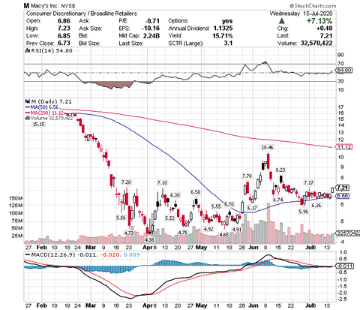Screen dimensions: 360x310
Task: Click the +7.13% percent change value
Action: coord(319,21)
